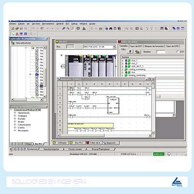Toggle the EDT checkbox in data editor

[178, 52]
